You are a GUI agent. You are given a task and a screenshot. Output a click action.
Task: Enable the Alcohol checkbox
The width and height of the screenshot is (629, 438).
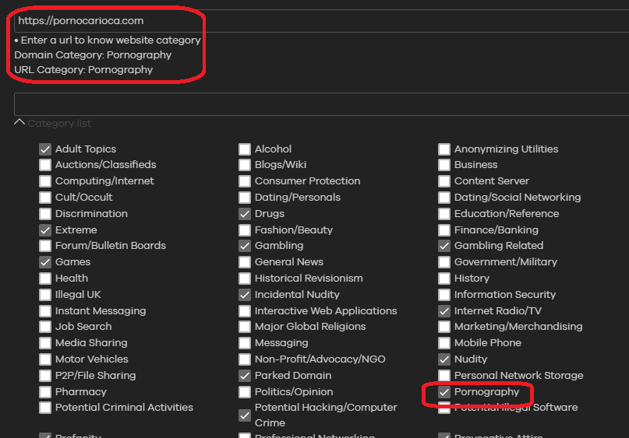[245, 149]
